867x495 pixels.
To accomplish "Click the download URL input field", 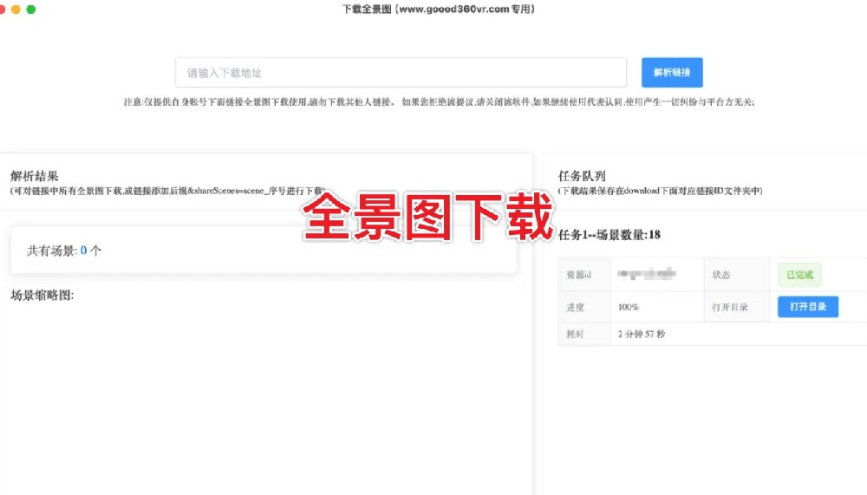I will 401,73.
